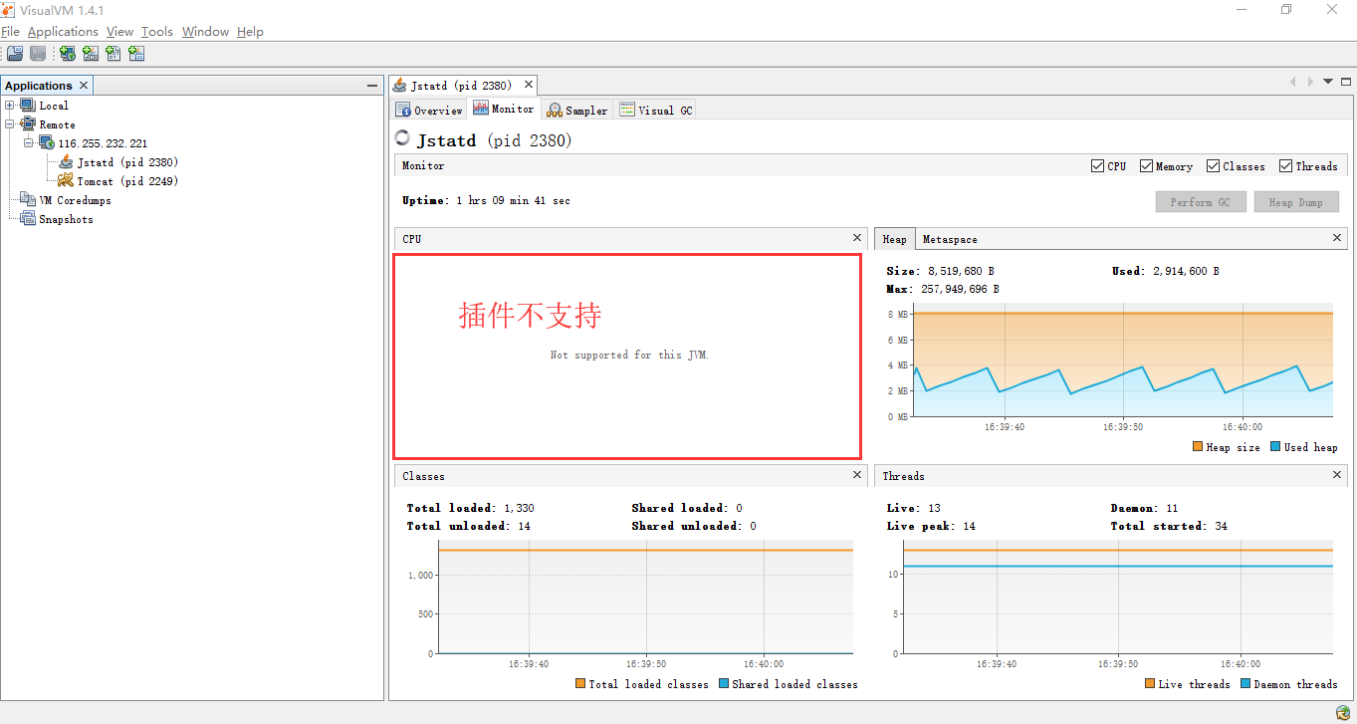Click the Java cup icon beside Jstatd

(66, 161)
